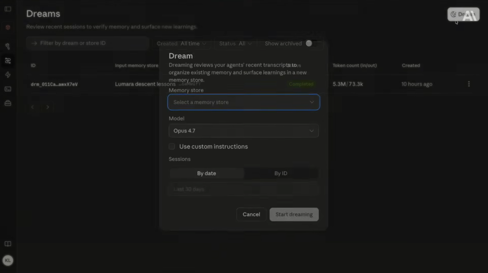
Task: Enable Use custom instructions checkbox
Action: coord(172,147)
